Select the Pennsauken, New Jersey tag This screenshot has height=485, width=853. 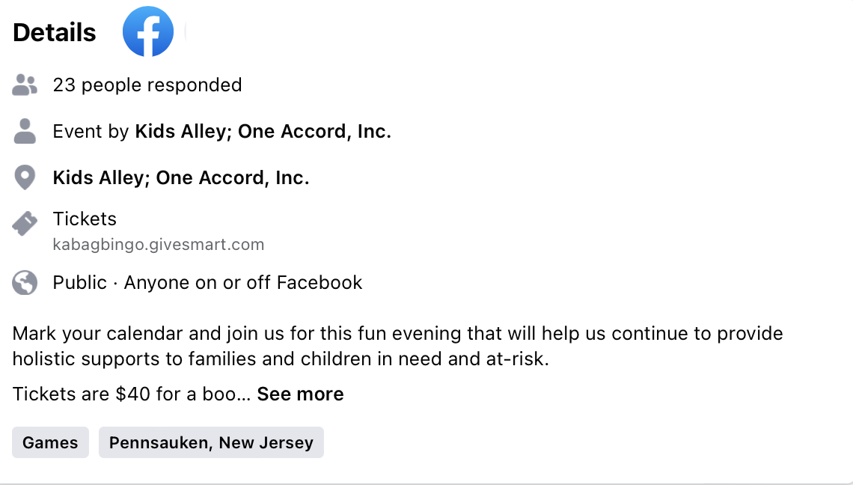211,442
